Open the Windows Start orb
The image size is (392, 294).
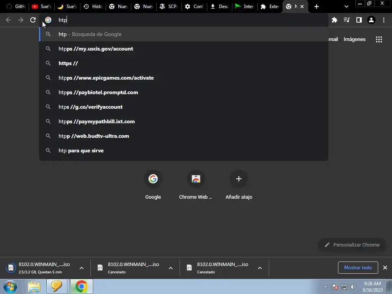tap(10, 286)
